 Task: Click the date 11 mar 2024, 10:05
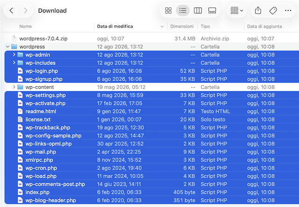[120, 176]
